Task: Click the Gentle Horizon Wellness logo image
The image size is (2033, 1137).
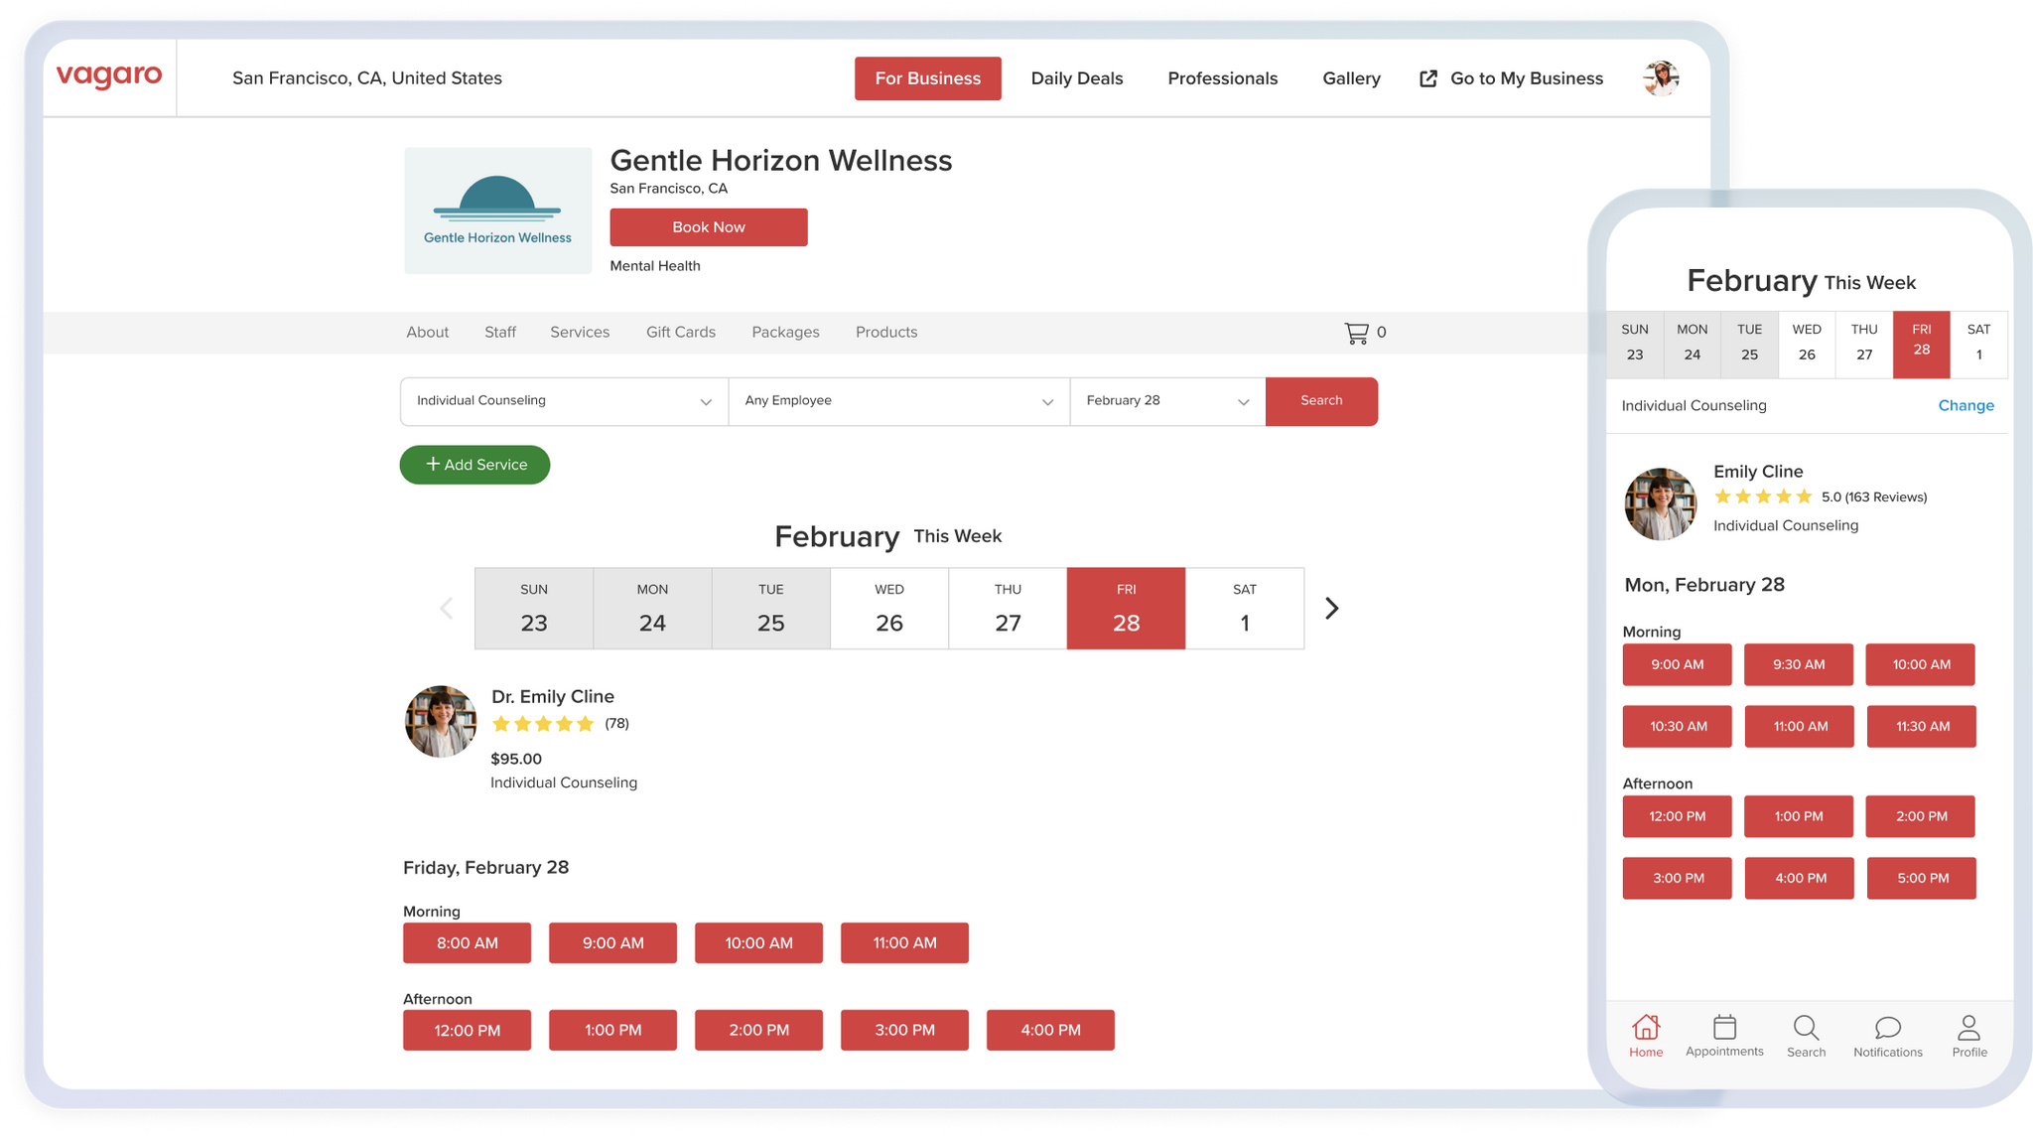Action: click(x=497, y=211)
